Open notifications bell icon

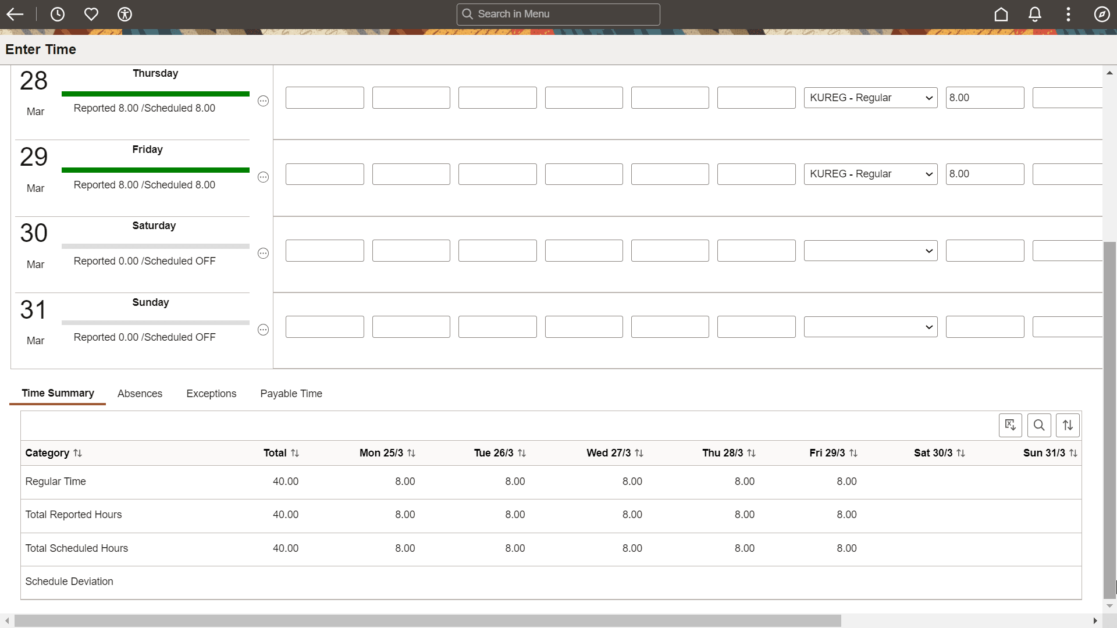(x=1034, y=14)
